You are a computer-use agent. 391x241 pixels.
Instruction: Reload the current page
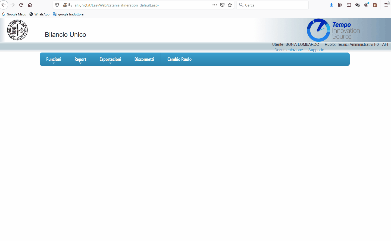point(21,5)
